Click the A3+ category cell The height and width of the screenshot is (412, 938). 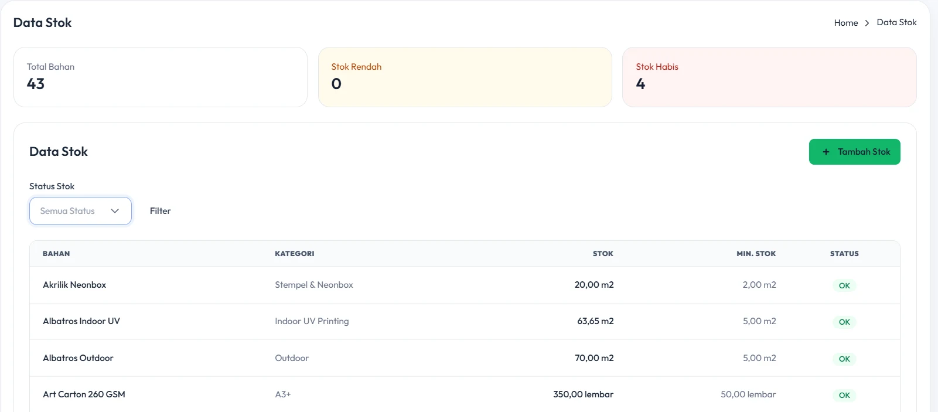(283, 394)
